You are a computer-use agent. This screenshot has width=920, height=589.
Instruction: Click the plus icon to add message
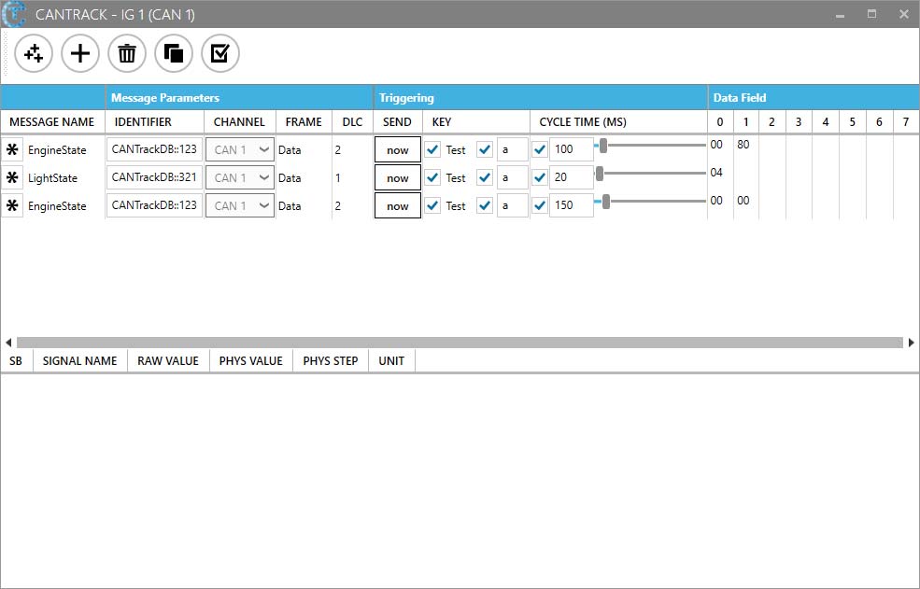80,54
